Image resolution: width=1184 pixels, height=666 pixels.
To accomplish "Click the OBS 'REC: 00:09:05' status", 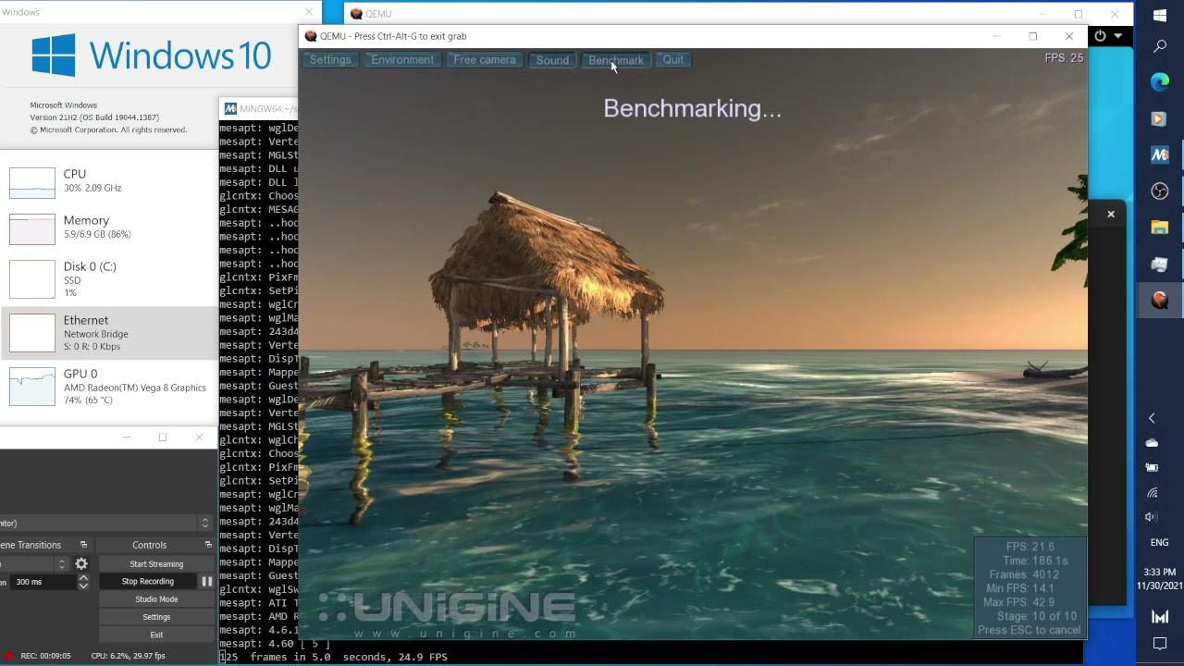I will (45, 656).
